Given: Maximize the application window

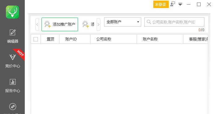Looking at the screenshot, I should tap(199, 4).
